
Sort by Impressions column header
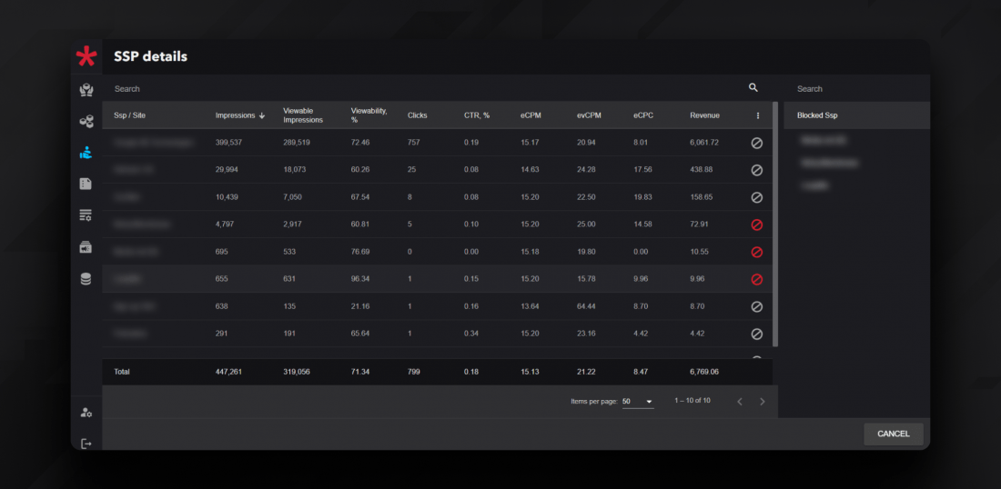click(240, 115)
